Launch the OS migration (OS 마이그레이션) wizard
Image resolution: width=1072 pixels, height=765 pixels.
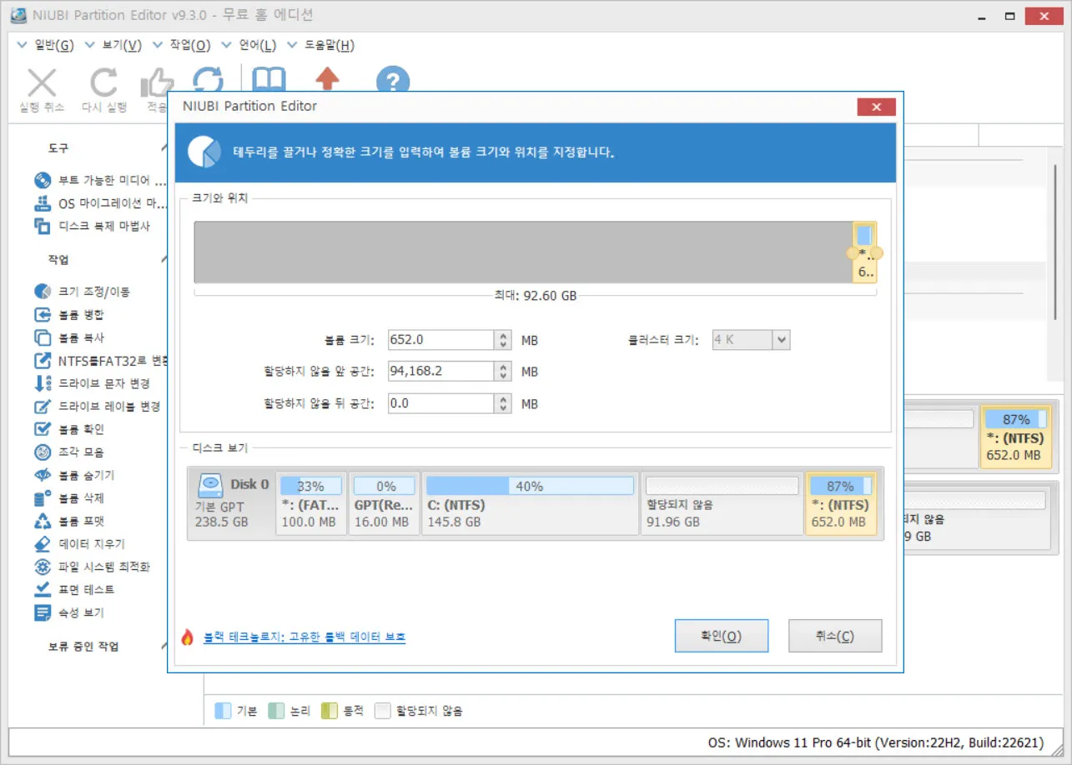pyautogui.click(x=100, y=203)
